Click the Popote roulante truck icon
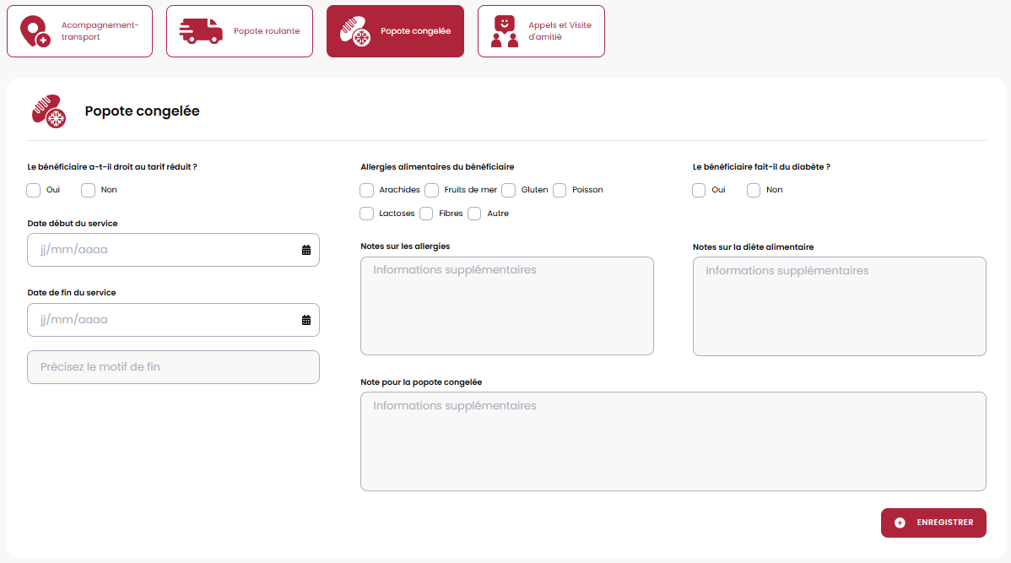 [x=201, y=31]
